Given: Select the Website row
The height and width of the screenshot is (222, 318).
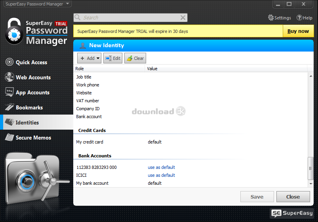Looking at the screenshot, I should coord(190,93).
